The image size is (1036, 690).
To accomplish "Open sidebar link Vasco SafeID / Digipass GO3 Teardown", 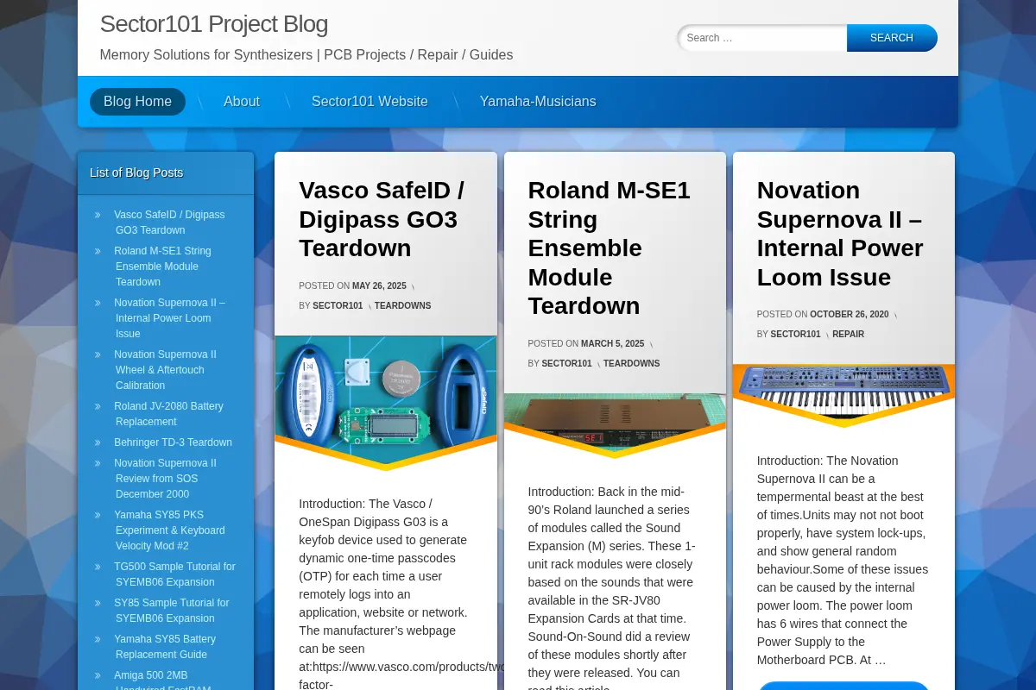I will (169, 223).
